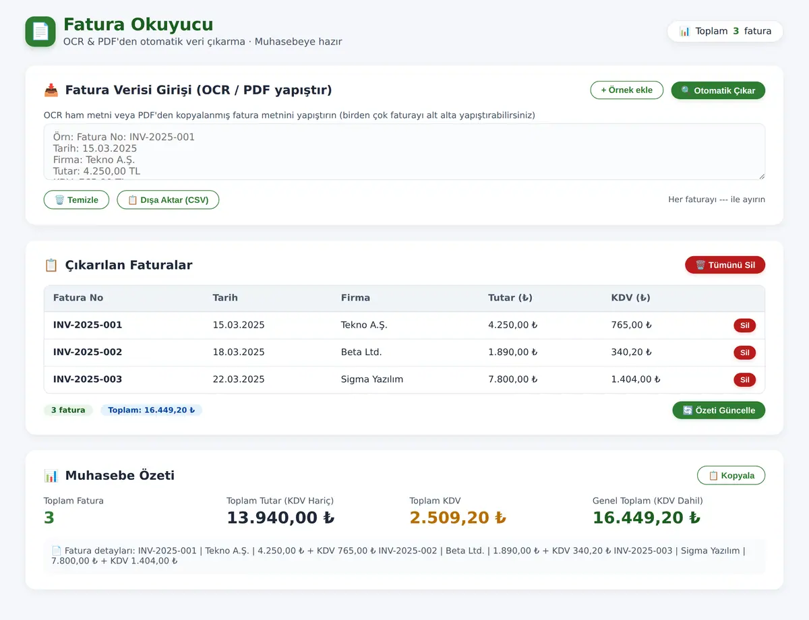Image resolution: width=809 pixels, height=620 pixels.
Task: Click the KDV Hariç total 13.940,00 ₺
Action: (x=280, y=518)
